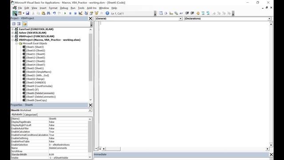Click the Quick Info icon
284x160 pixels.
(171, 13)
